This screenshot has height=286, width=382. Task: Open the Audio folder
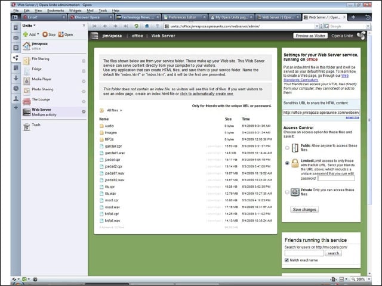click(109, 126)
